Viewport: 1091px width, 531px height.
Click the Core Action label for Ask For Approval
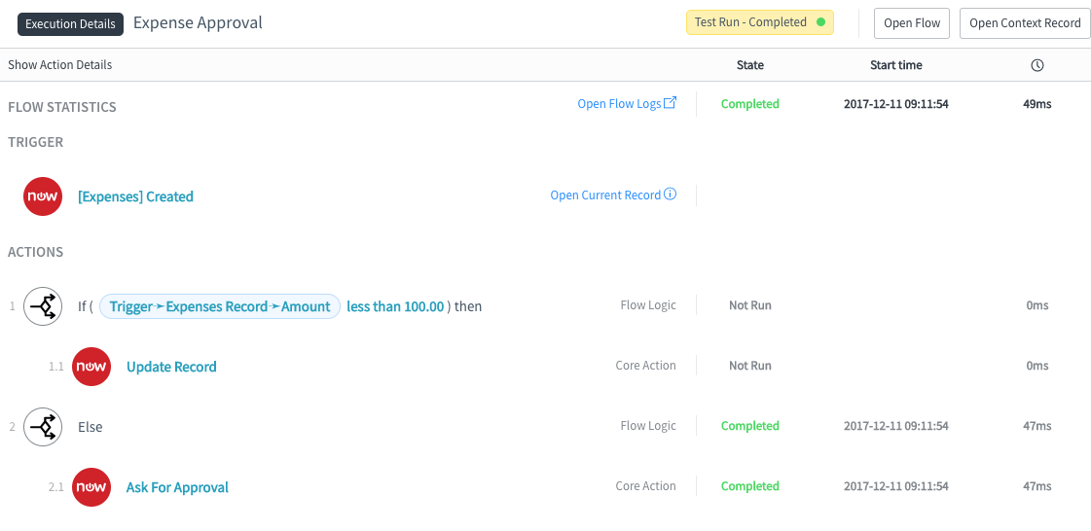645,486
